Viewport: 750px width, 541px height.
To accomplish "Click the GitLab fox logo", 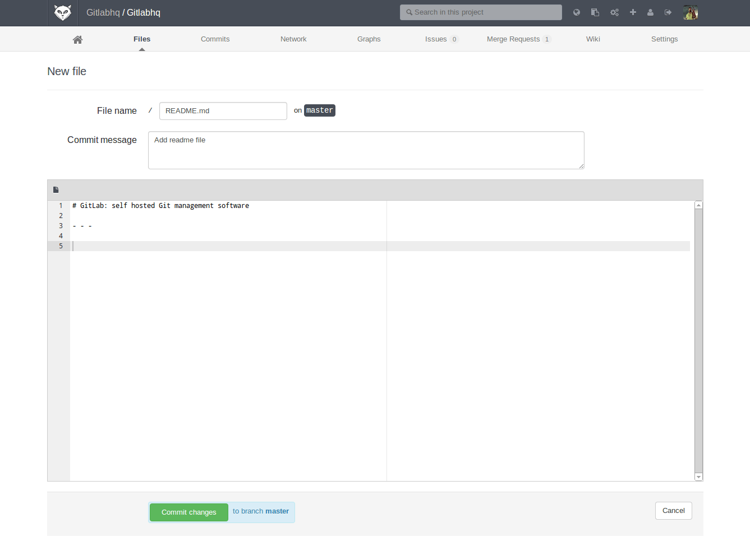I will 62,12.
